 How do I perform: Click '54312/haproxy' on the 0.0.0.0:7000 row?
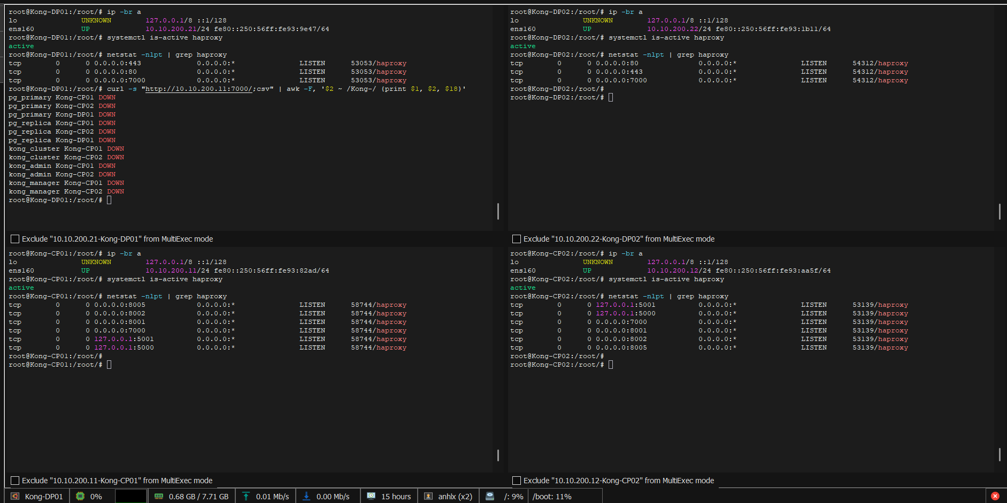coord(880,80)
